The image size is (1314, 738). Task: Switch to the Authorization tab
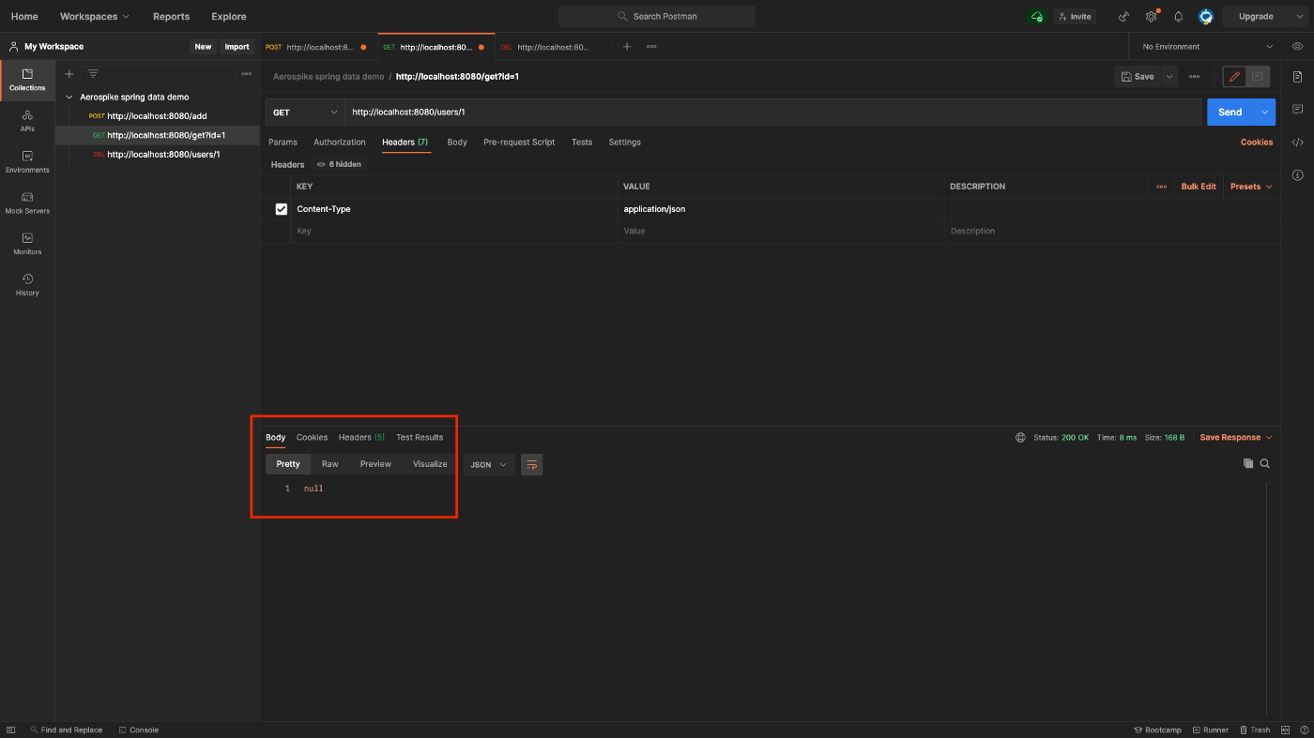[340, 142]
